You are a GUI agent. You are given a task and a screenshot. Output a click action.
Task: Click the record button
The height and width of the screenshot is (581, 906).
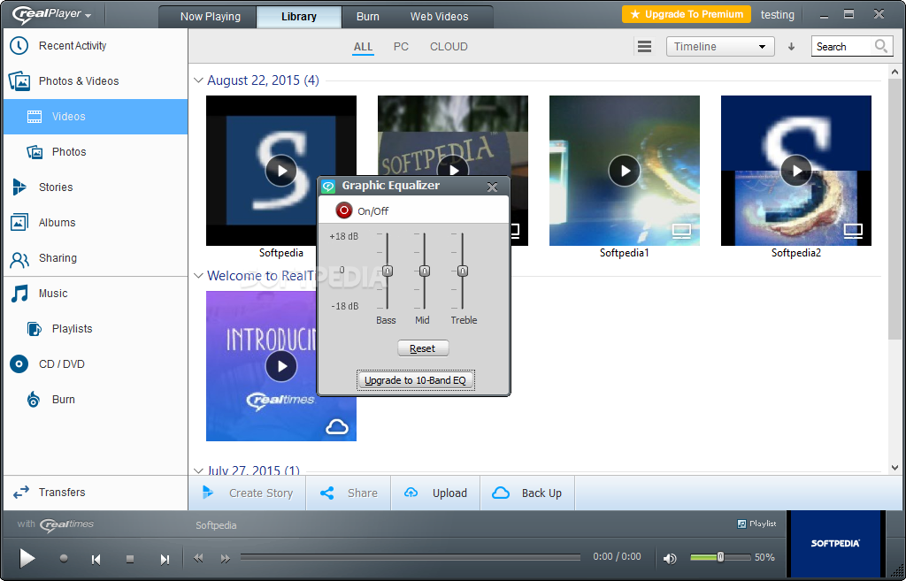click(64, 559)
